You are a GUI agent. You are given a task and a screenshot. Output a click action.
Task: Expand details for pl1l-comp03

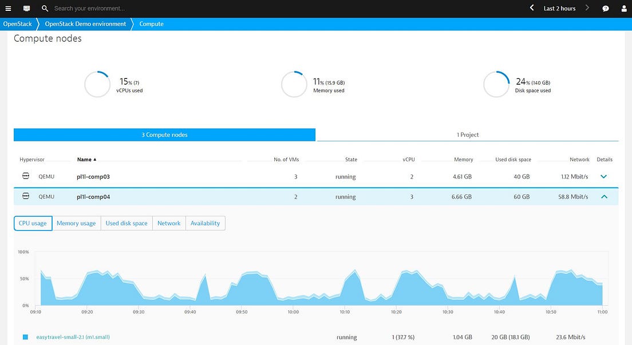tap(603, 177)
